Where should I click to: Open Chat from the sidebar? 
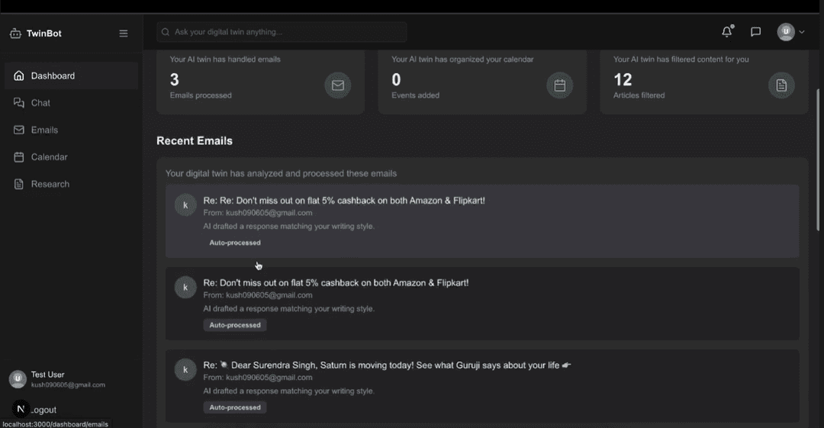pyautogui.click(x=40, y=103)
